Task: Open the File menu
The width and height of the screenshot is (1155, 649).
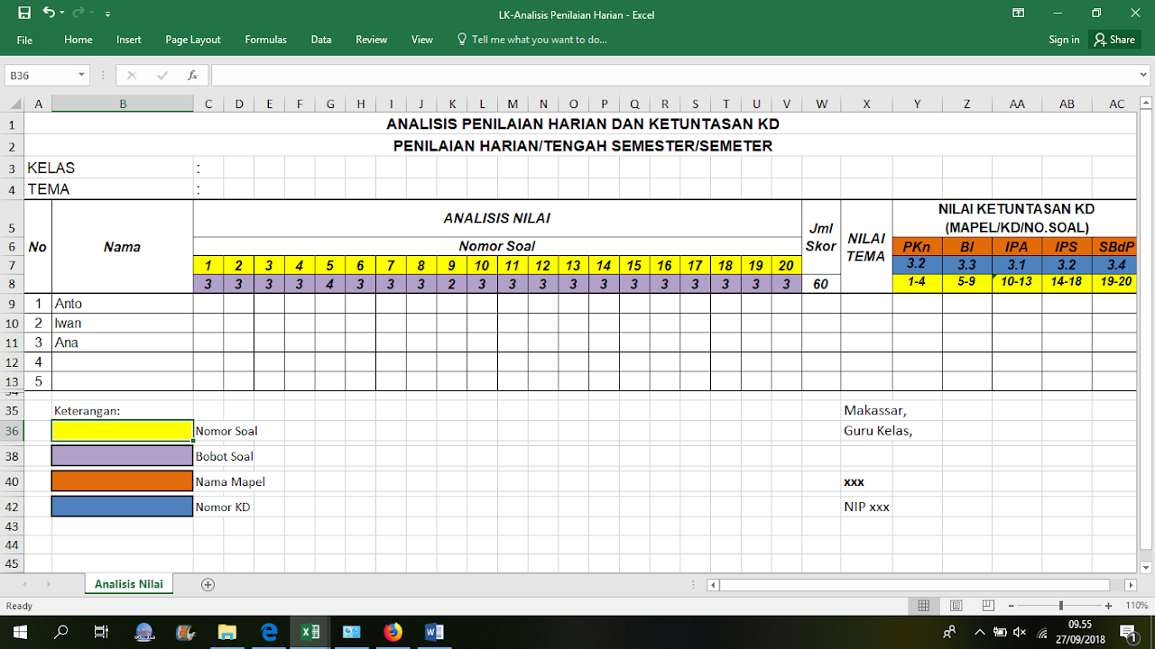Action: pos(24,40)
